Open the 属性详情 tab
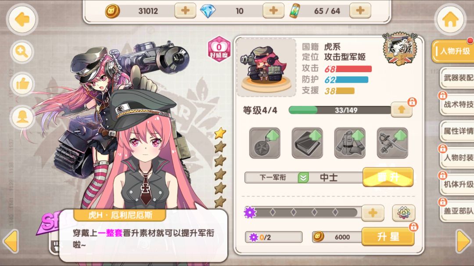Viewport: 474px width, 266px height. pyautogui.click(x=457, y=131)
